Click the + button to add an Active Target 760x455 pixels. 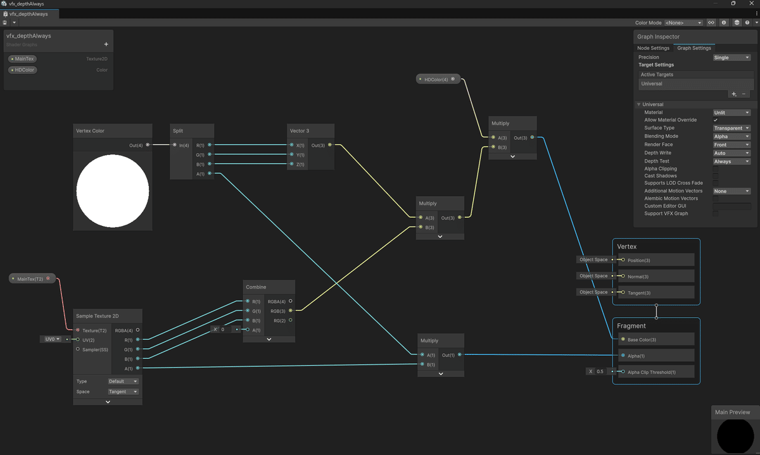point(733,94)
